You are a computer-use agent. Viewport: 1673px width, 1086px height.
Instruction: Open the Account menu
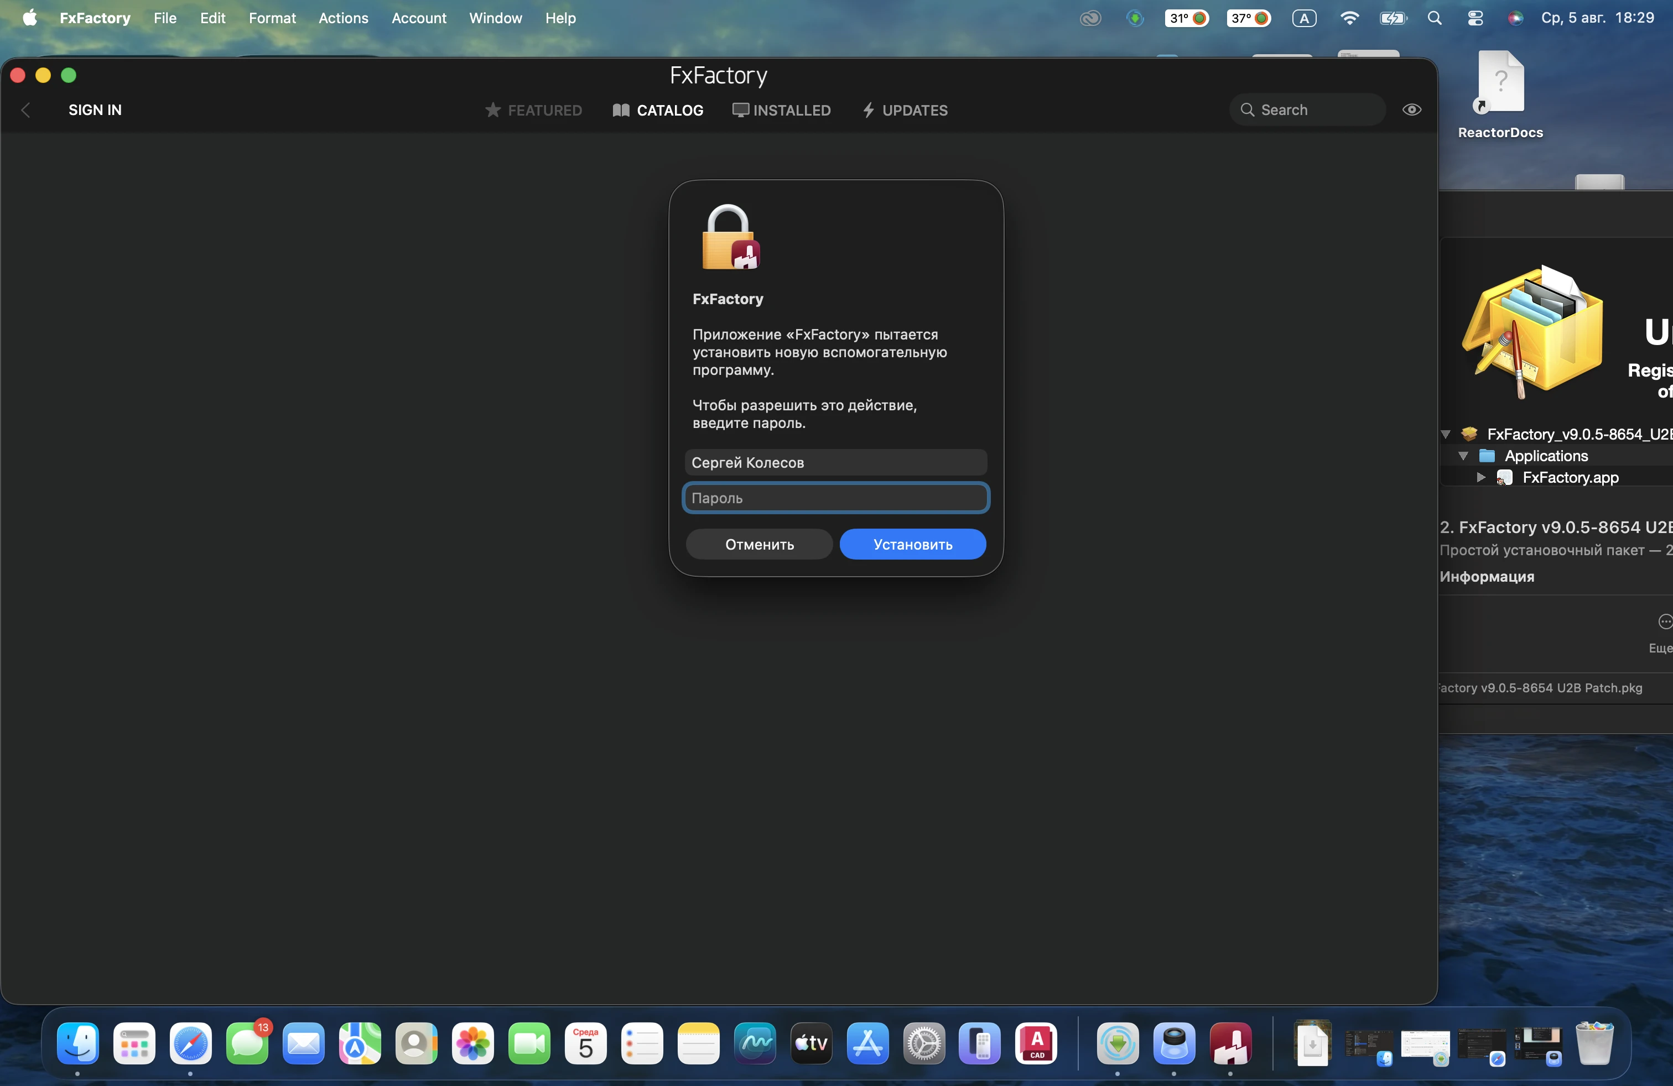coord(419,18)
